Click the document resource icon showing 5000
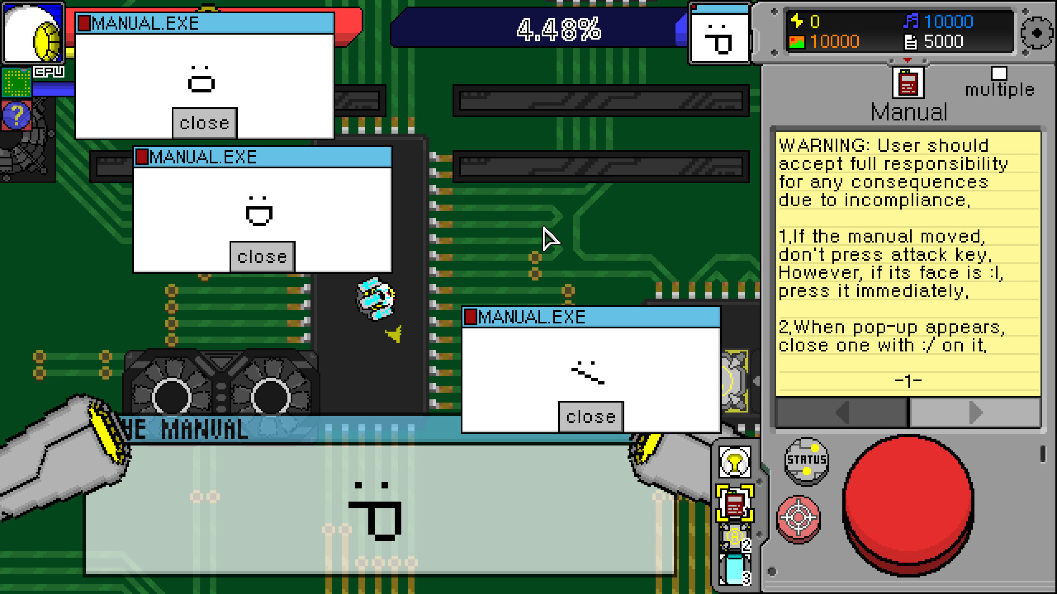 click(911, 41)
